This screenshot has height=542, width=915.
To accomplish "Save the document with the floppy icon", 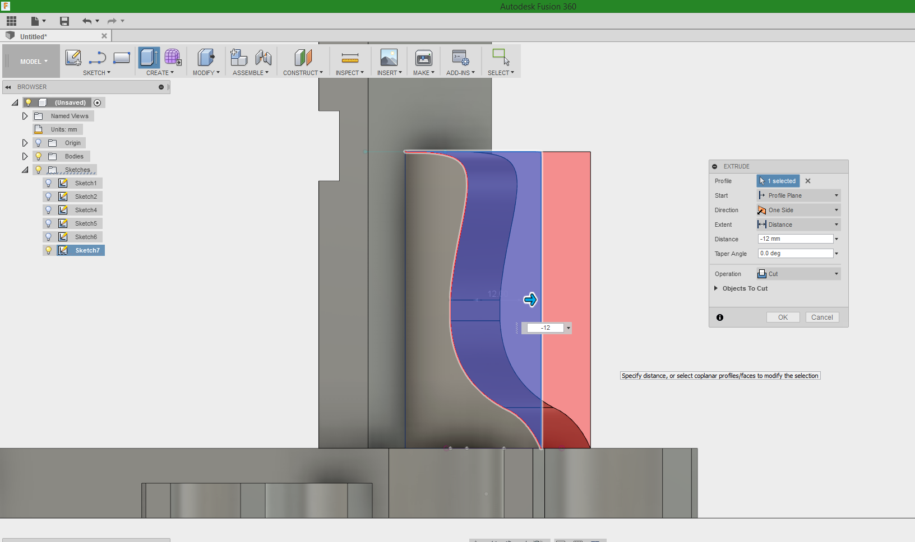I will (x=64, y=21).
